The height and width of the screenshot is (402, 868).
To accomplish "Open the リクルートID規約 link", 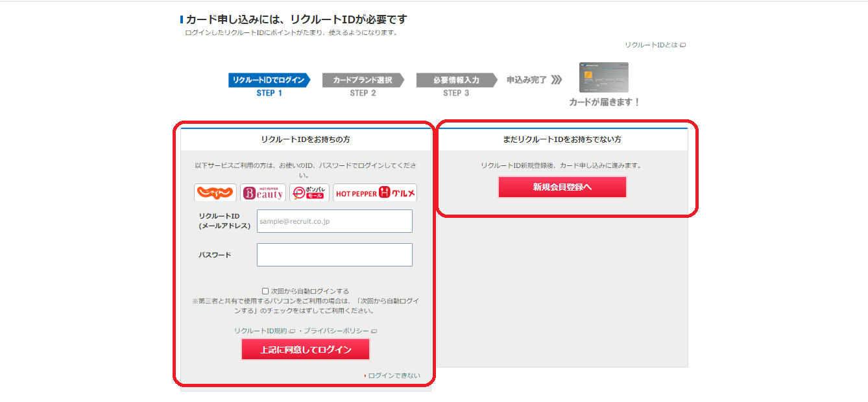I will click(x=264, y=331).
